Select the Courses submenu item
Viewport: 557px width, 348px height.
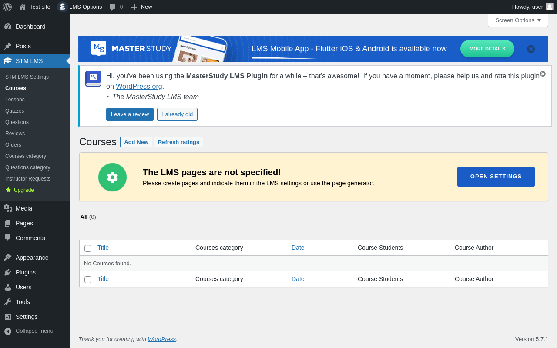[x=16, y=88]
